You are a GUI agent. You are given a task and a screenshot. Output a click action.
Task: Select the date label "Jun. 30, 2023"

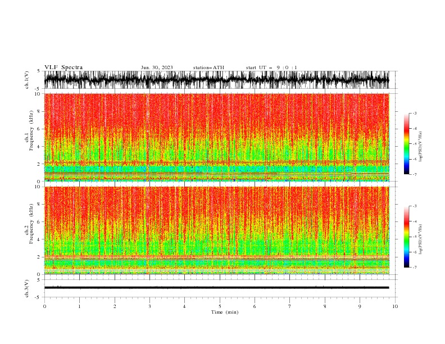[x=157, y=67]
